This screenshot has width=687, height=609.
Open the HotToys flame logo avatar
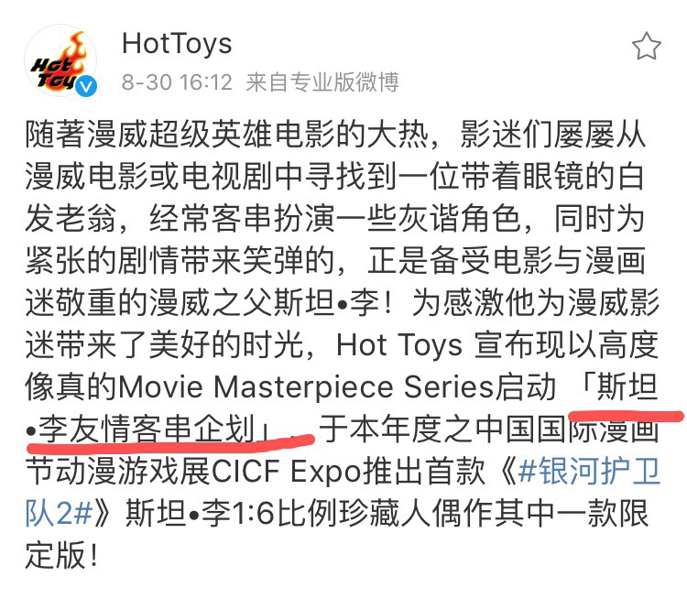tap(60, 60)
